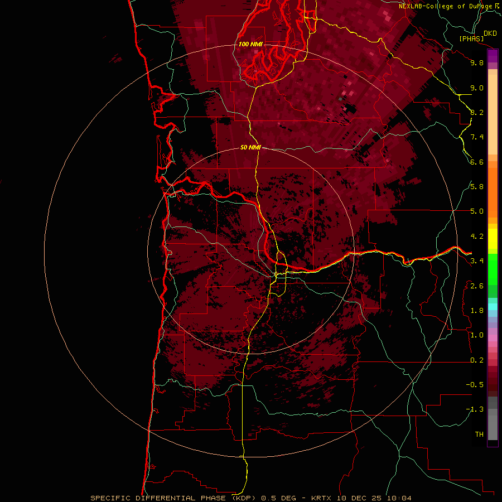
Task: Click the purple segment atop the color bar
Action: (493, 56)
